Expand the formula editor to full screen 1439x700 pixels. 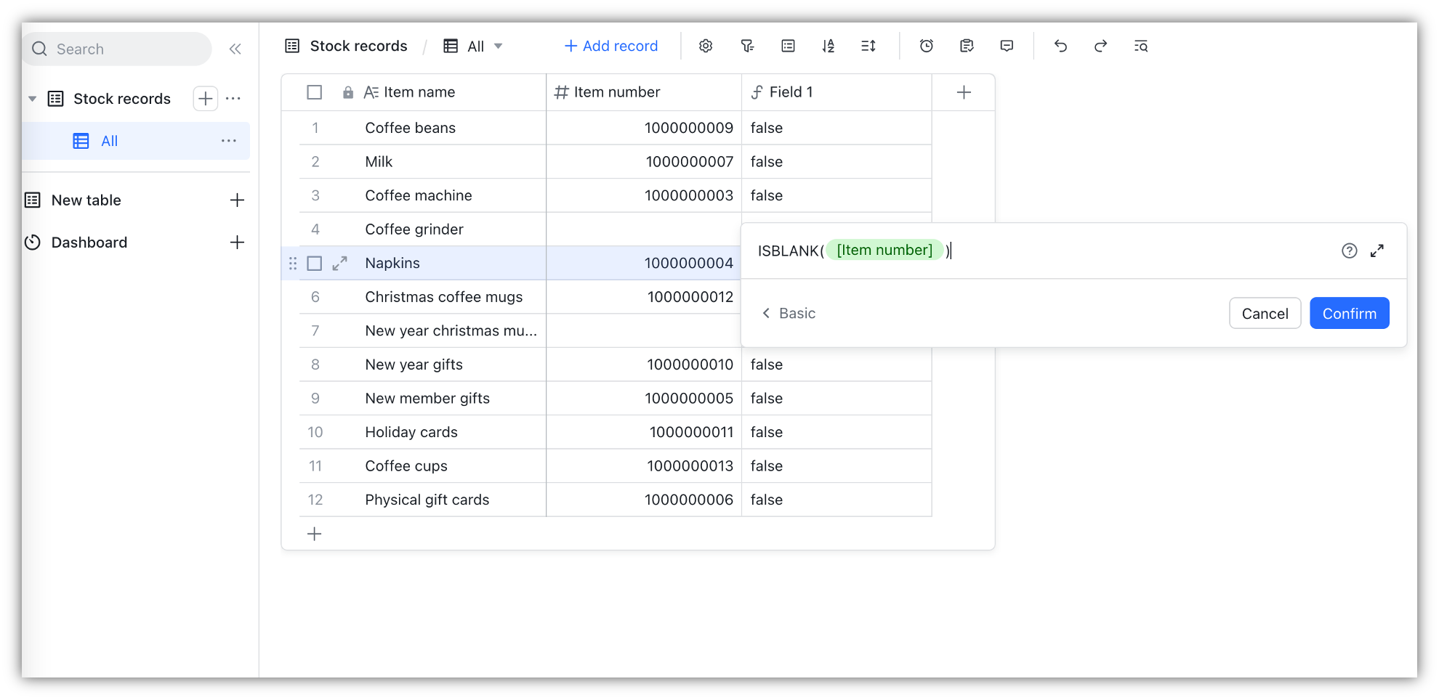[1377, 251]
